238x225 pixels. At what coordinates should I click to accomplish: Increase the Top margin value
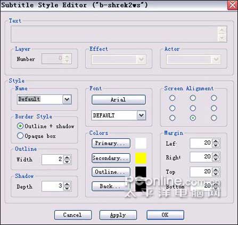(x=216, y=170)
